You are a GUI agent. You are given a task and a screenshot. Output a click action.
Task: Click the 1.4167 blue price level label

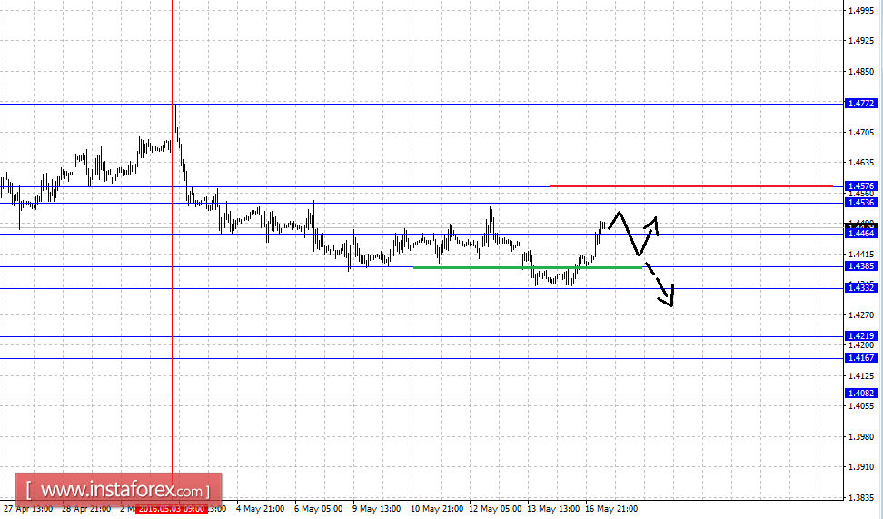pos(861,358)
